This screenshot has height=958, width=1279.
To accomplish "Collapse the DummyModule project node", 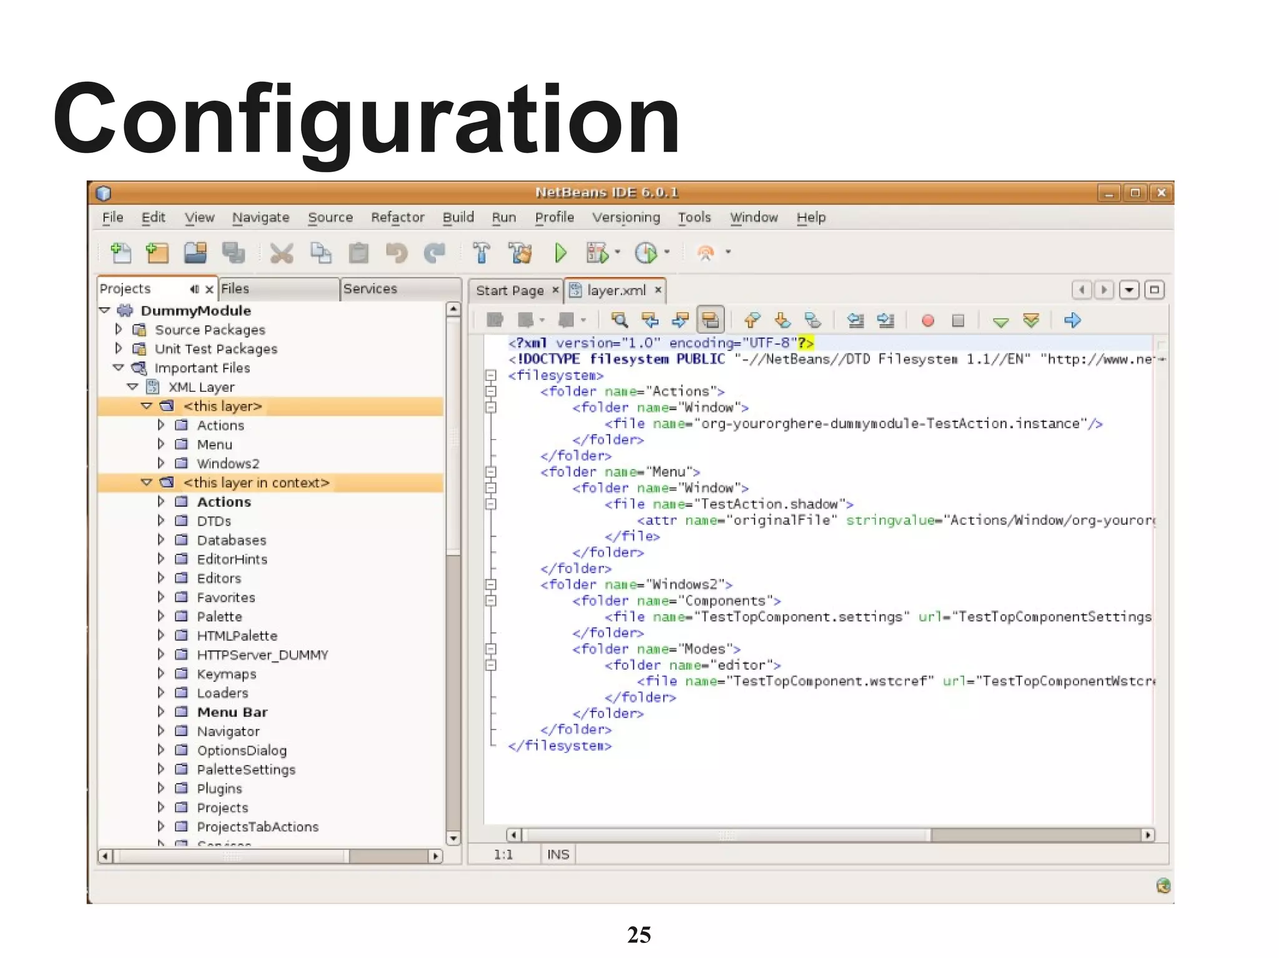I will pyautogui.click(x=105, y=310).
